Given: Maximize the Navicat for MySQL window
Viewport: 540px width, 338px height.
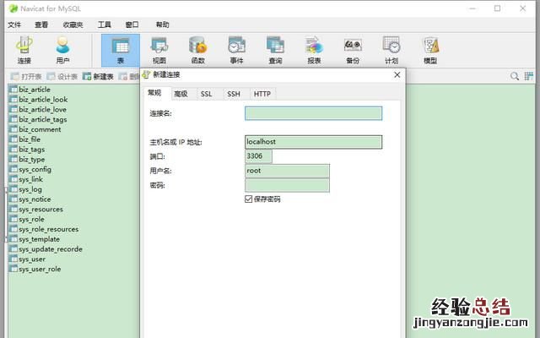Looking at the screenshot, I should (497, 8).
